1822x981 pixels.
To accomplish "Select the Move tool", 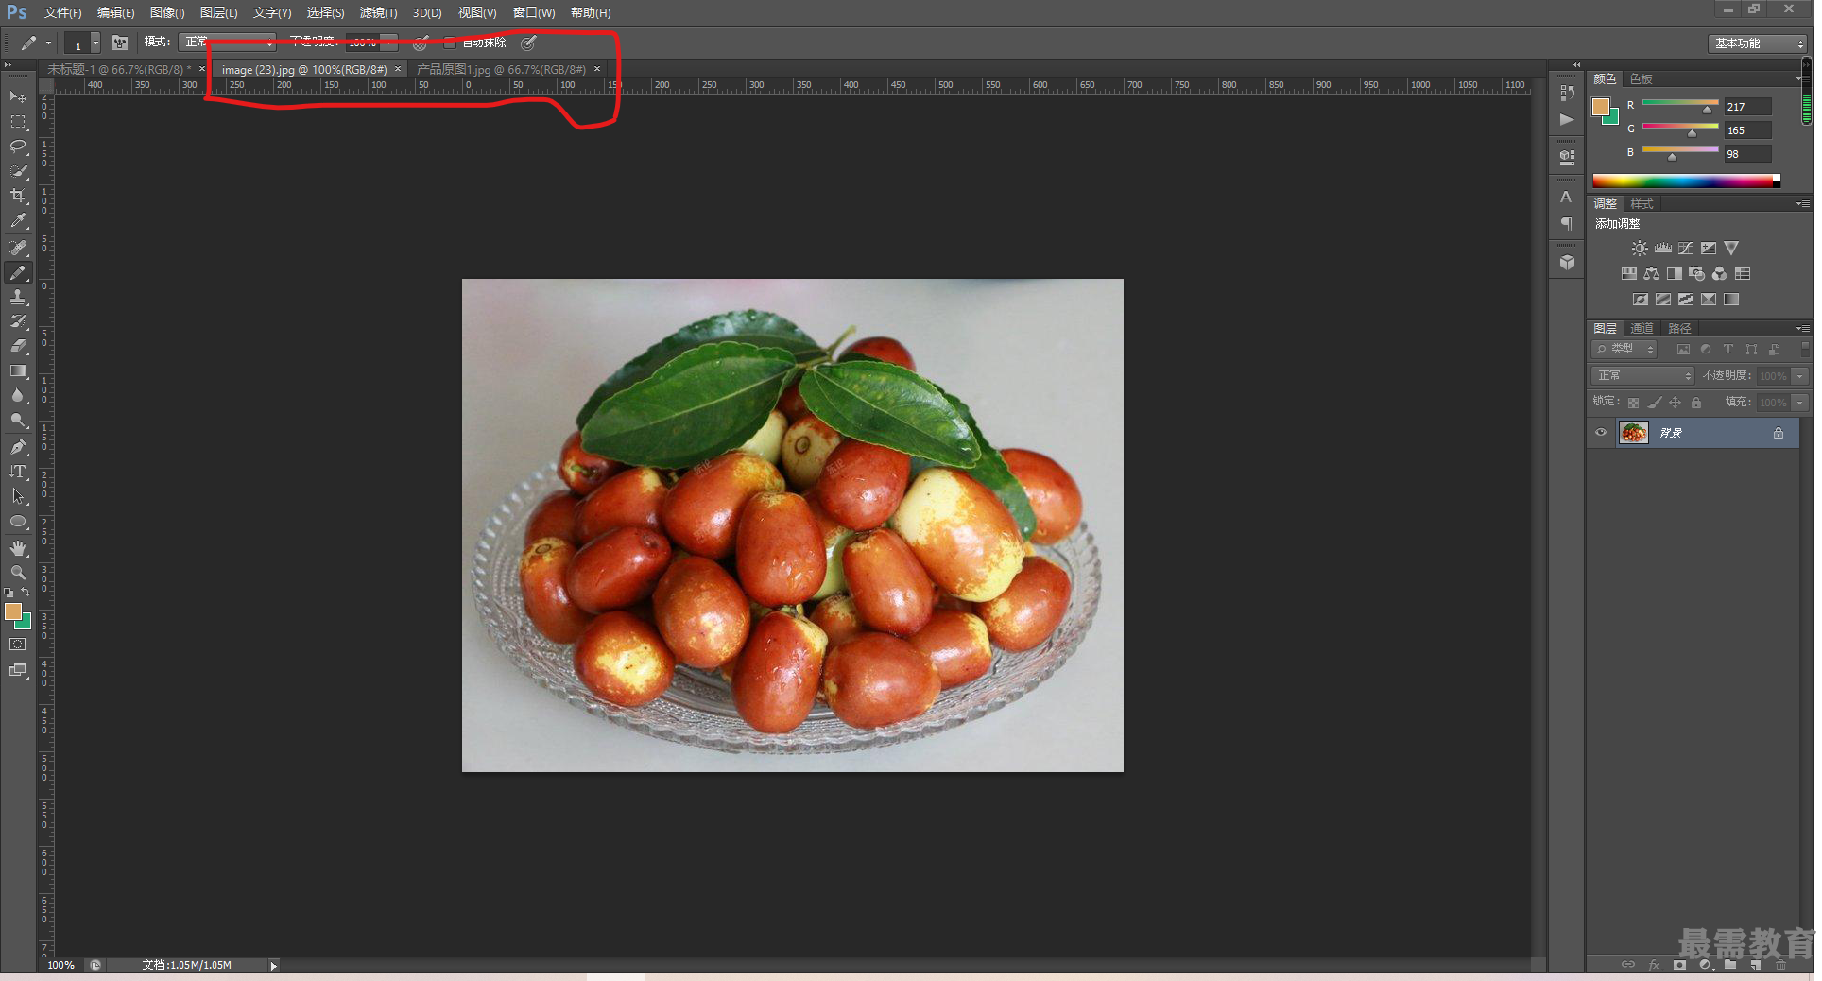I will 18,97.
